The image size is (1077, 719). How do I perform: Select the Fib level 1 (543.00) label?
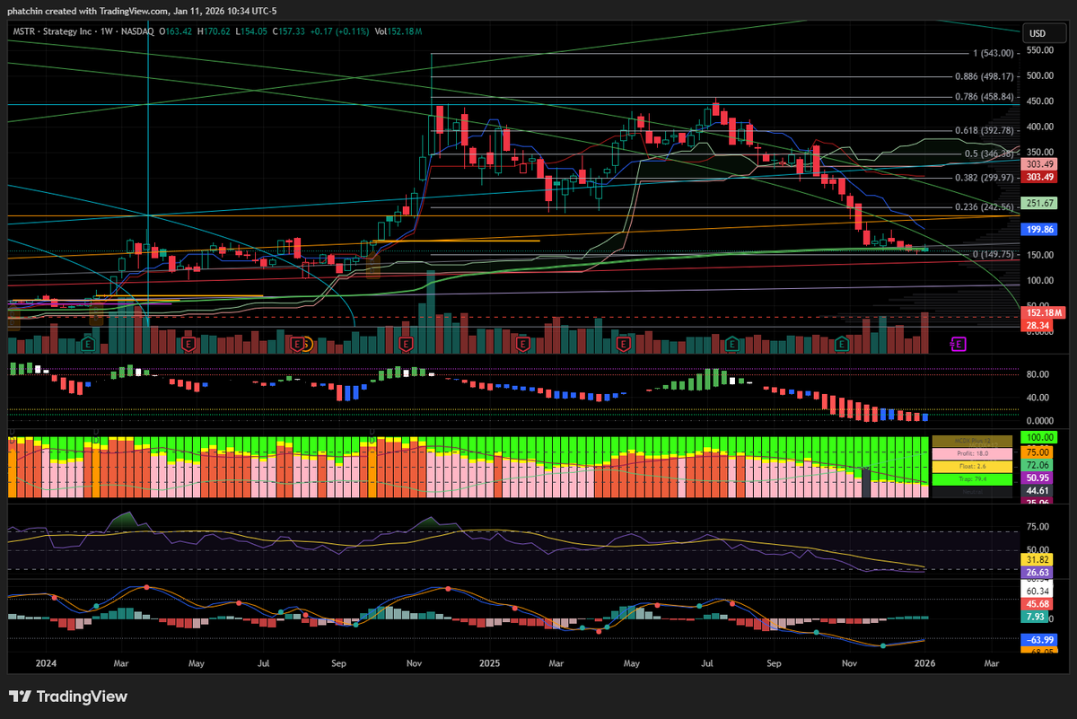point(993,53)
